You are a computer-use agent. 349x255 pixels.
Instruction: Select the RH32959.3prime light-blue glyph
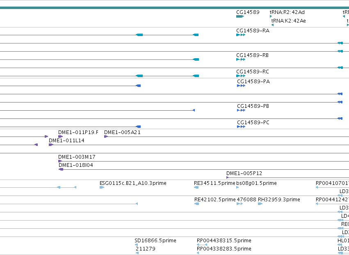pos(260,204)
